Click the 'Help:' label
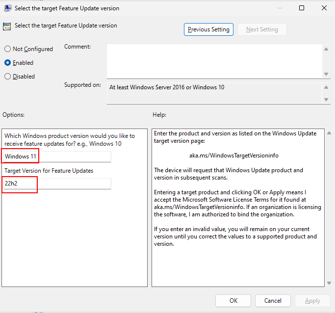Image resolution: width=335 pixels, height=313 pixels. [159, 115]
